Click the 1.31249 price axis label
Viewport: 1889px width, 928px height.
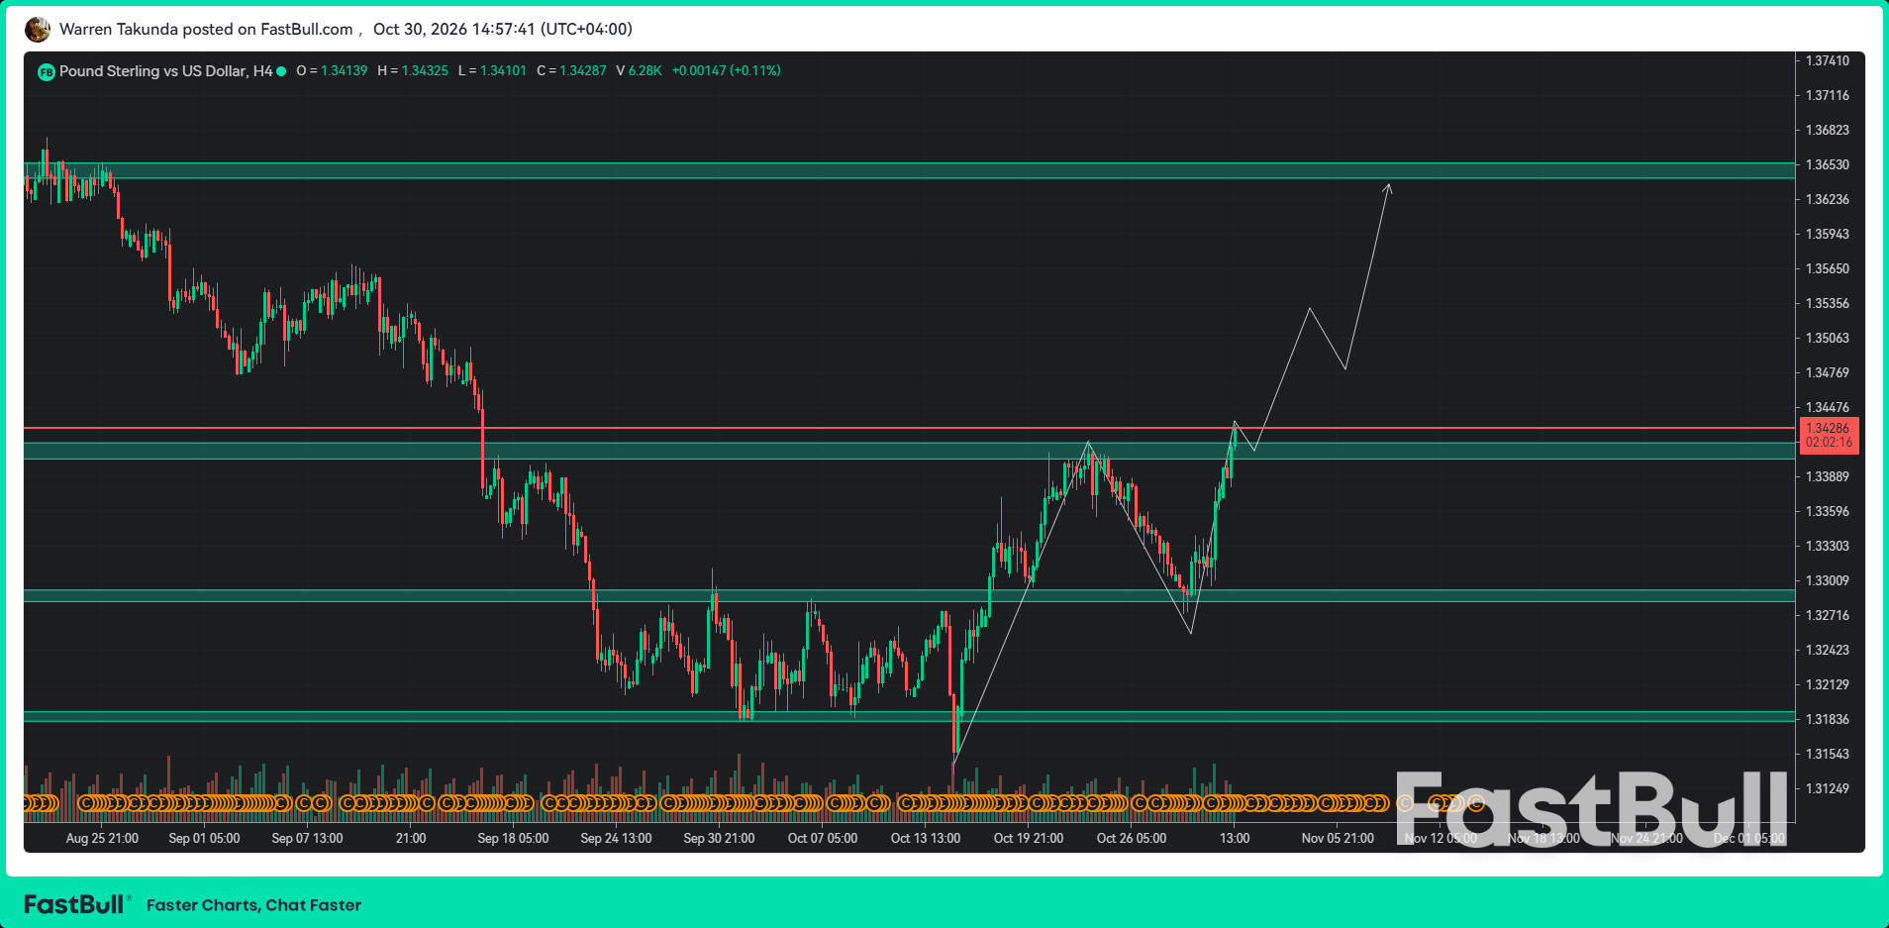1828,788
